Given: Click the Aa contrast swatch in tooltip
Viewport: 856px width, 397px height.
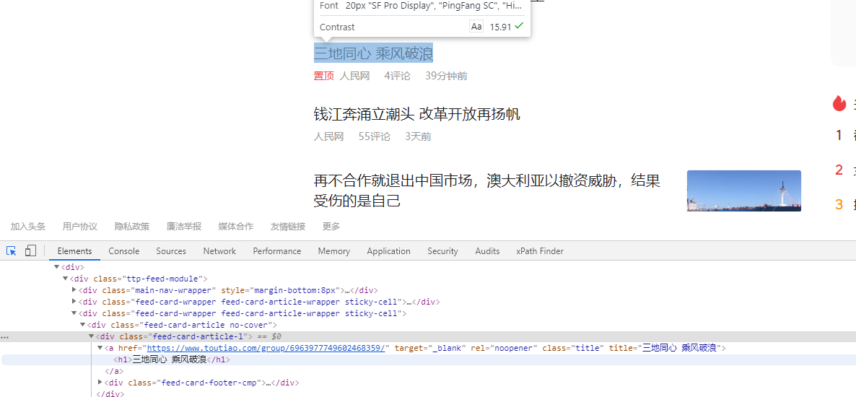Looking at the screenshot, I should click(x=476, y=26).
